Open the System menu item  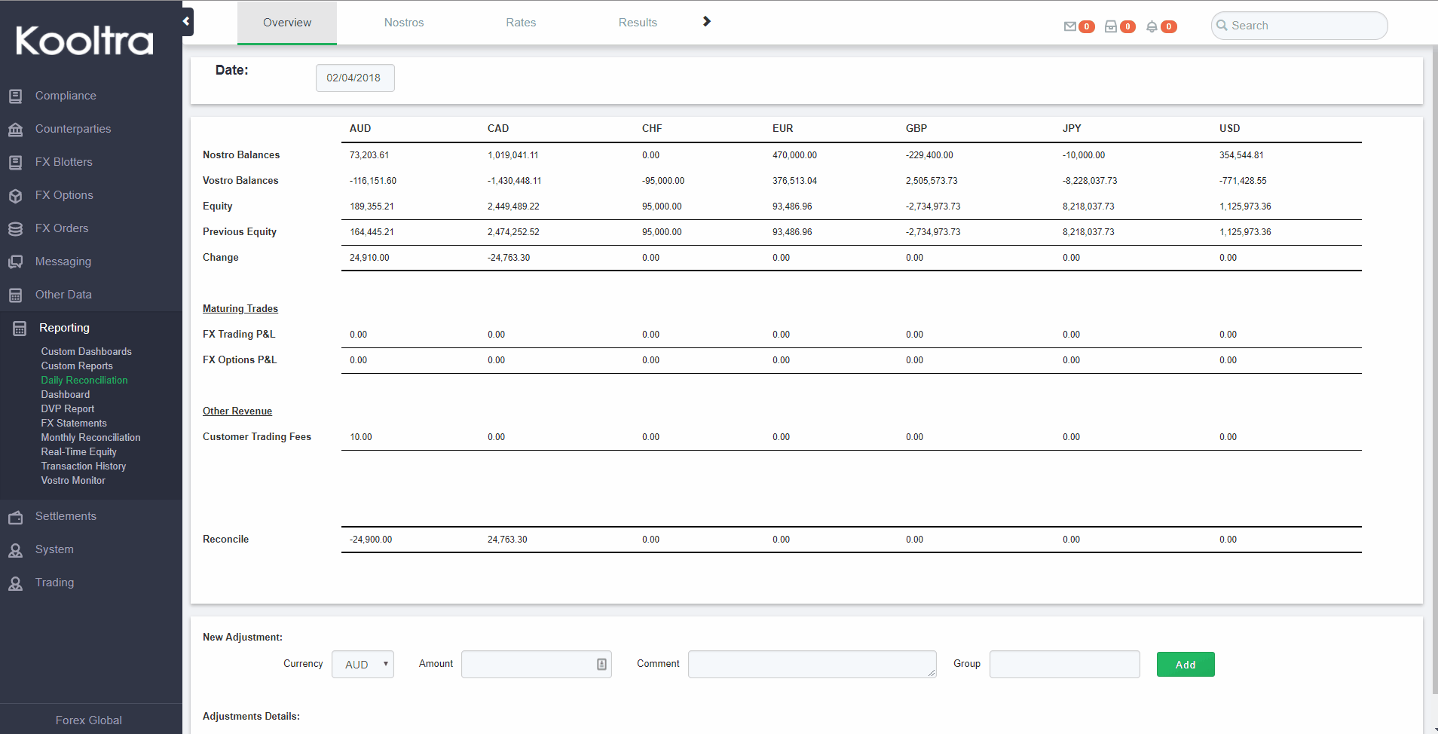click(54, 549)
